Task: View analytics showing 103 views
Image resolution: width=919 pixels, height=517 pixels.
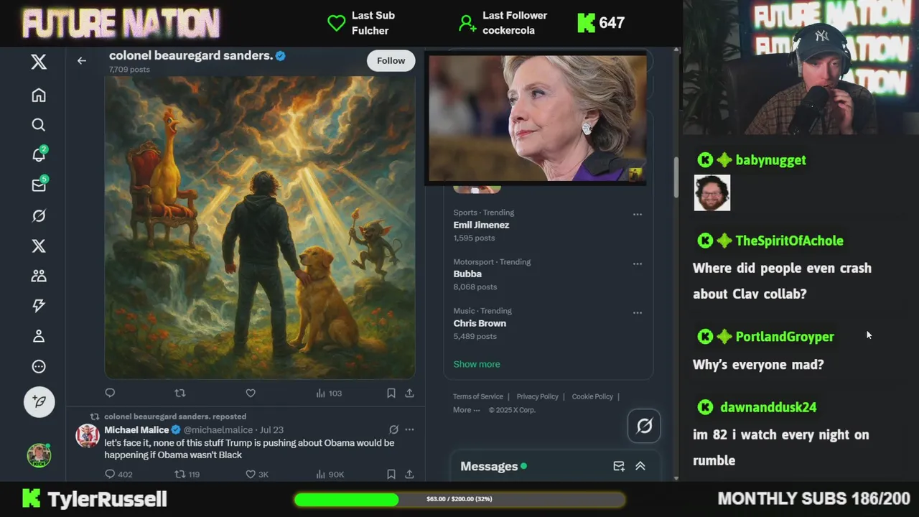Action: point(329,393)
